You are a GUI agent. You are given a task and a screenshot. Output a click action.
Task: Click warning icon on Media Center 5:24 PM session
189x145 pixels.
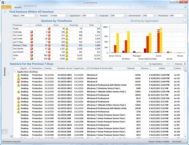(18, 109)
